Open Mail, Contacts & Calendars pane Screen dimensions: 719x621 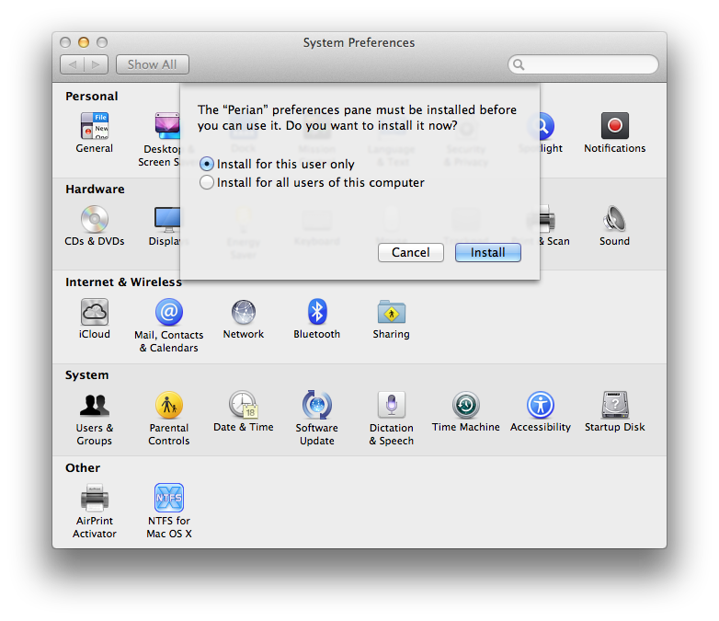(169, 313)
